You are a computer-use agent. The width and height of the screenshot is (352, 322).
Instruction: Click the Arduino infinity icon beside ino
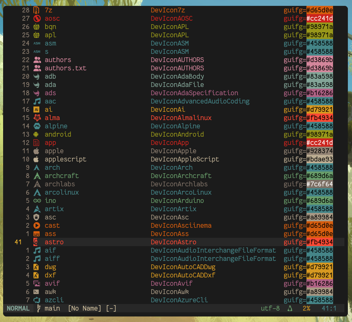[37, 201]
